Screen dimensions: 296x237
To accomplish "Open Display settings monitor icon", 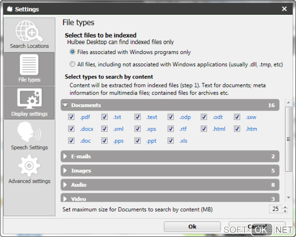I will 29,99.
